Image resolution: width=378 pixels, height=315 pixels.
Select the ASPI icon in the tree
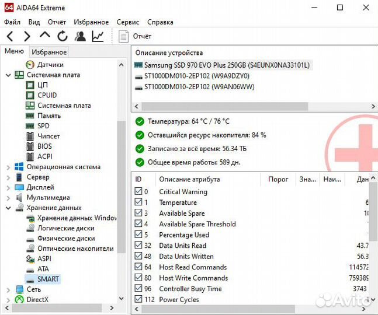[30, 258]
